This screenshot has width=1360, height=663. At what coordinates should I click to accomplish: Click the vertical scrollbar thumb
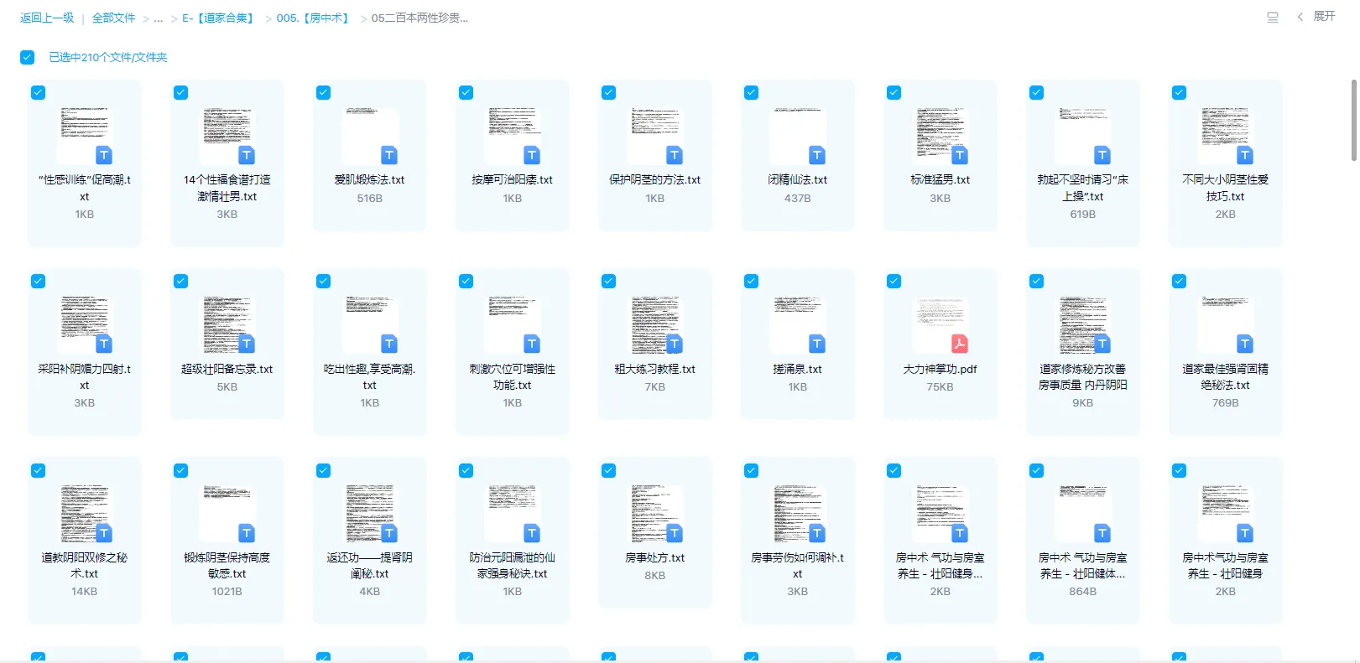pos(1354,120)
